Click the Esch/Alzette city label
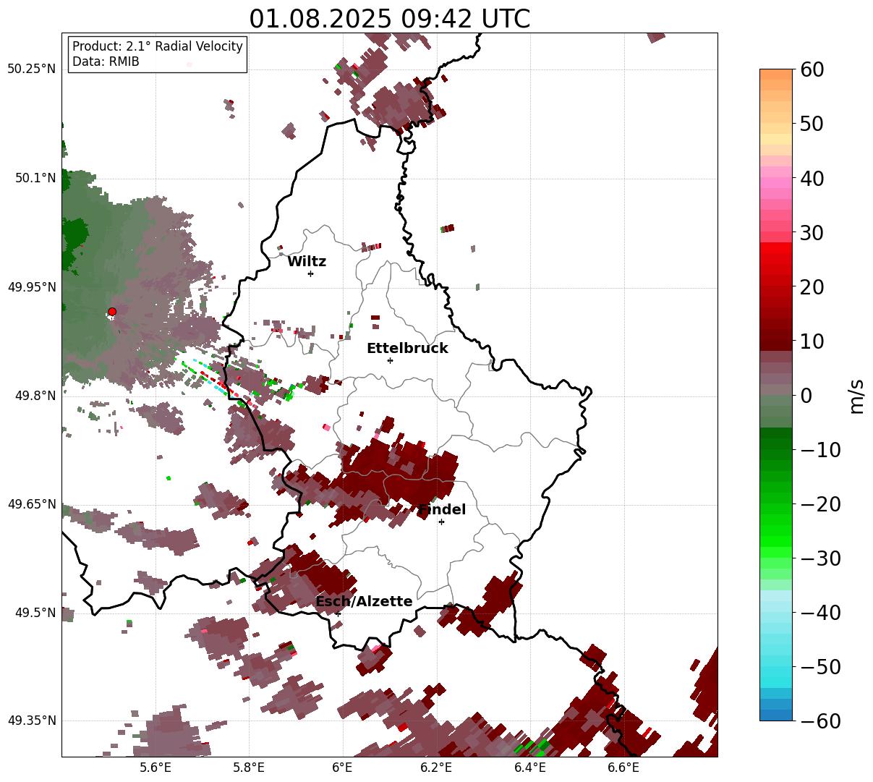873x782 pixels. [x=364, y=602]
